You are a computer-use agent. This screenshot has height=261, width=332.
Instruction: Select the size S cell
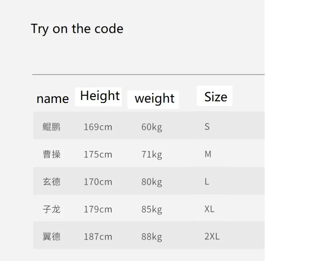pos(207,127)
